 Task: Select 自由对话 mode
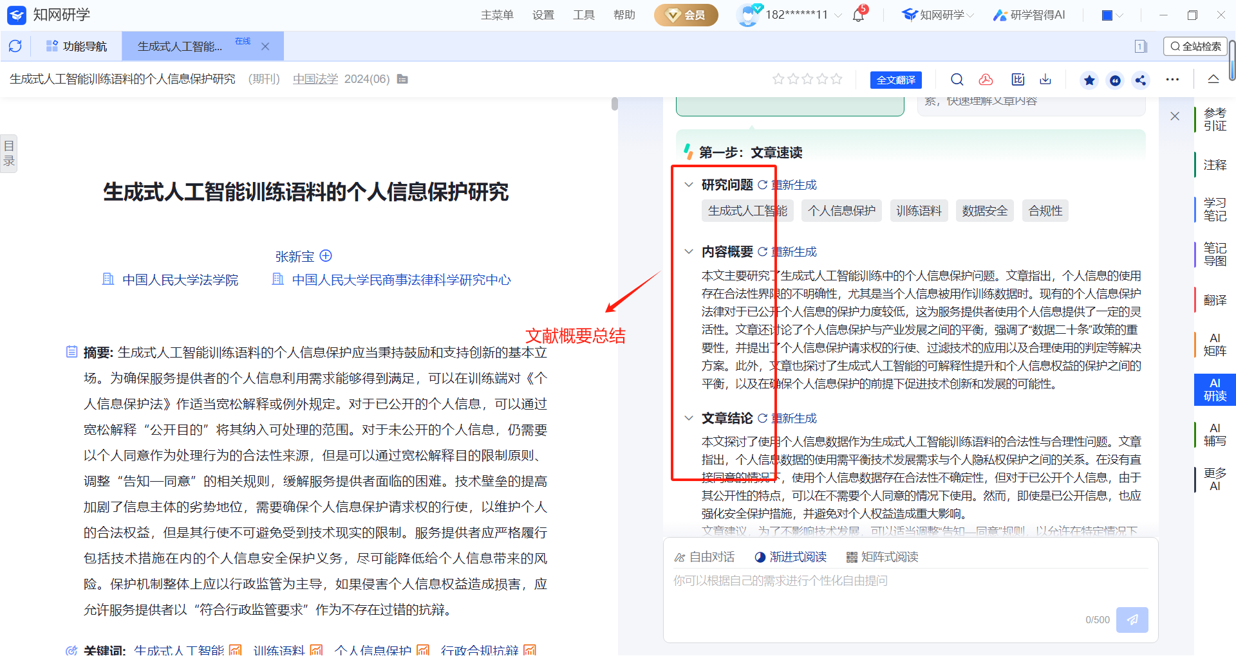pyautogui.click(x=704, y=557)
